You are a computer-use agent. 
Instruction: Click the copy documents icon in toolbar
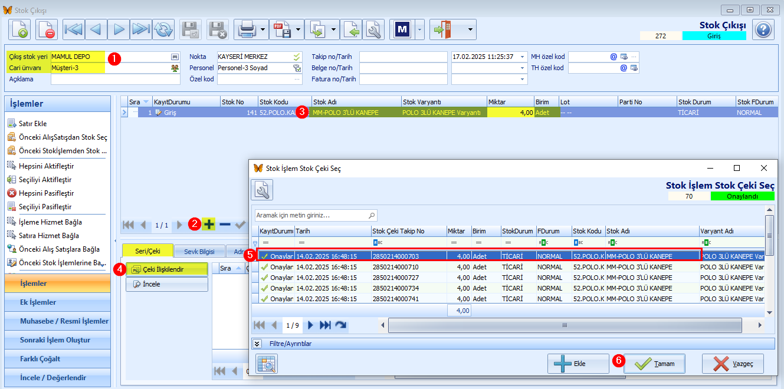coord(317,29)
